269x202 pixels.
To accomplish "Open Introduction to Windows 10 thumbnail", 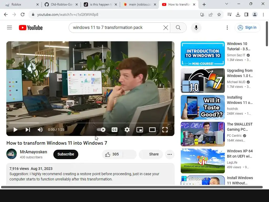I will pos(203,54).
